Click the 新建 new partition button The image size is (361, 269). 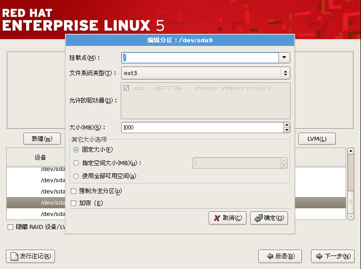(42, 139)
